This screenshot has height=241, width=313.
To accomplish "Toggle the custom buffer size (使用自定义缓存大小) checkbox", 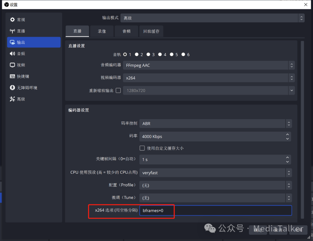I will [x=142, y=148].
